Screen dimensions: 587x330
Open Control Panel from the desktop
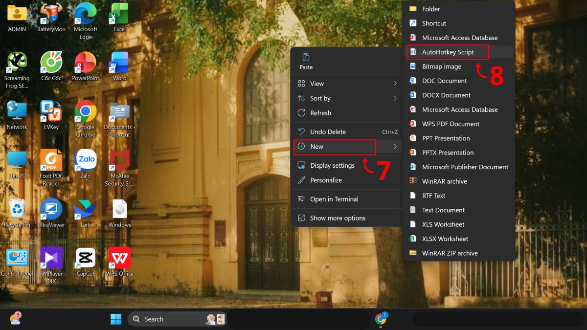tap(17, 257)
